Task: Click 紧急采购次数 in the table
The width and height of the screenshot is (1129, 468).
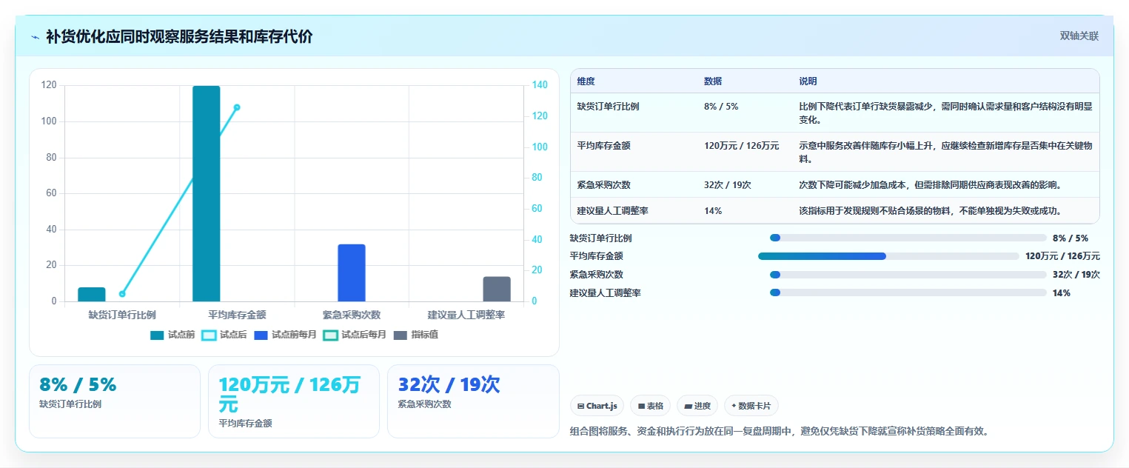Action: click(x=603, y=185)
